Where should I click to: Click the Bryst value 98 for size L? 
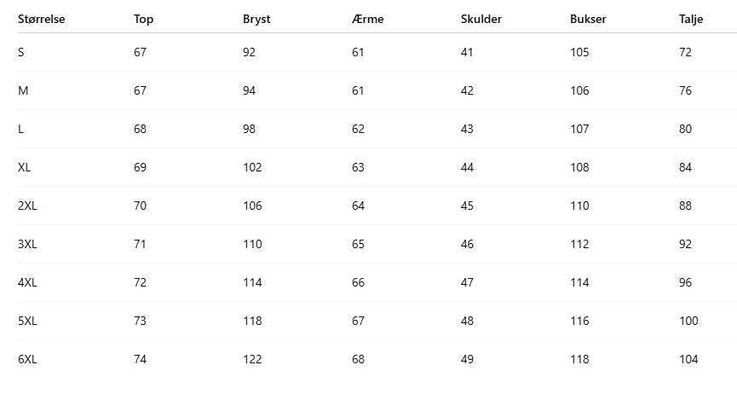click(x=250, y=129)
